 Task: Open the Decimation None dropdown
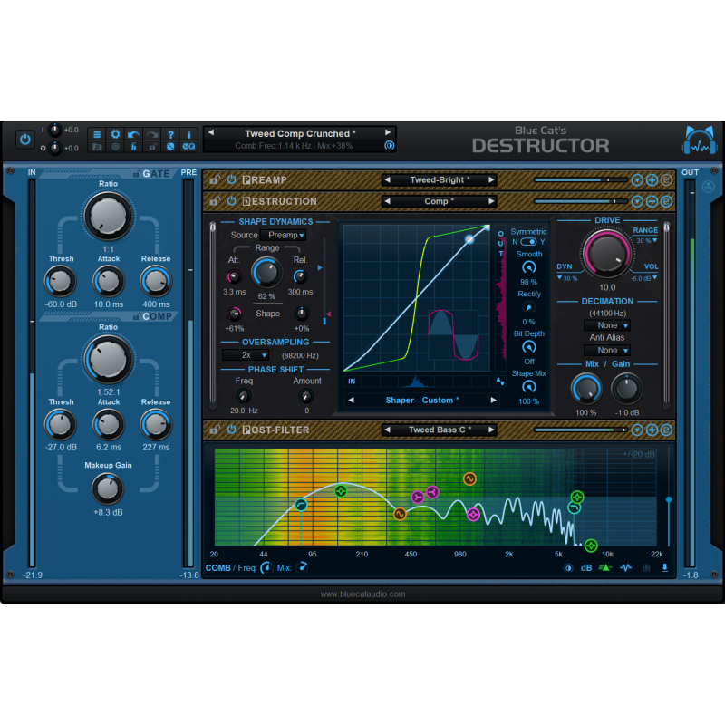pos(608,324)
